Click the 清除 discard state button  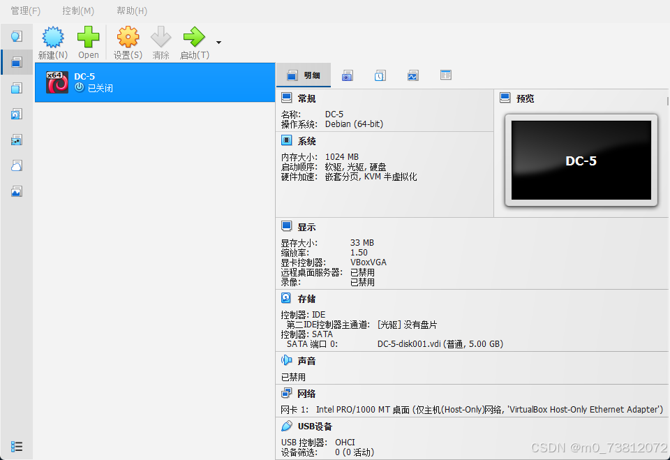point(161,43)
